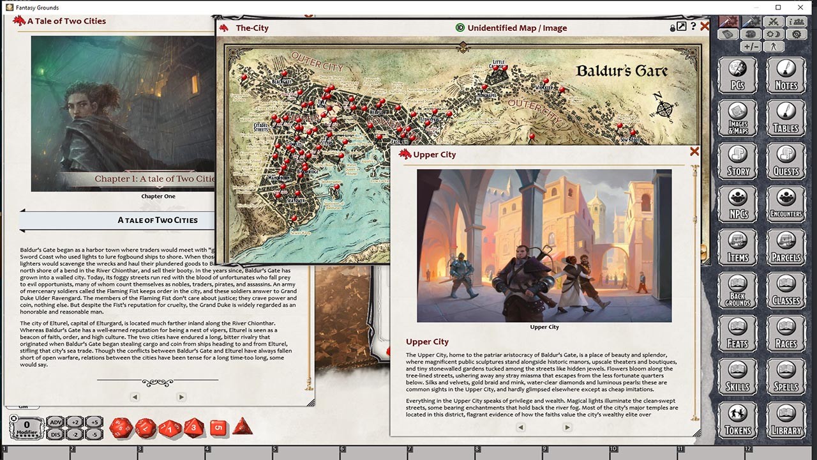The height and width of the screenshot is (460, 817).
Task: Open the PCs panel
Action: coord(737,75)
